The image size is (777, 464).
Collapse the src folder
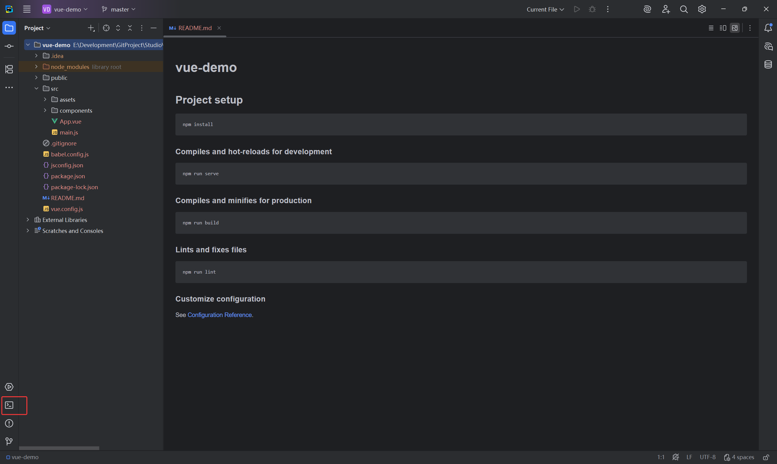pos(36,88)
